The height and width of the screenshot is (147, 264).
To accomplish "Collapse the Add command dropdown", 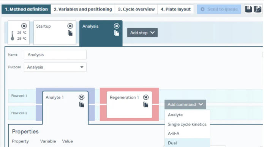I will click(185, 105).
